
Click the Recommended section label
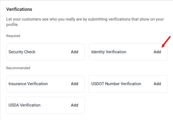click(x=18, y=68)
